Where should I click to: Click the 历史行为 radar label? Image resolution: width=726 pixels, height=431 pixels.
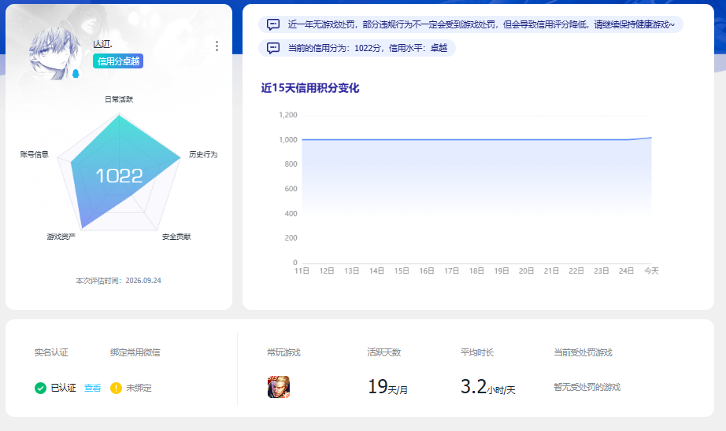[203, 154]
